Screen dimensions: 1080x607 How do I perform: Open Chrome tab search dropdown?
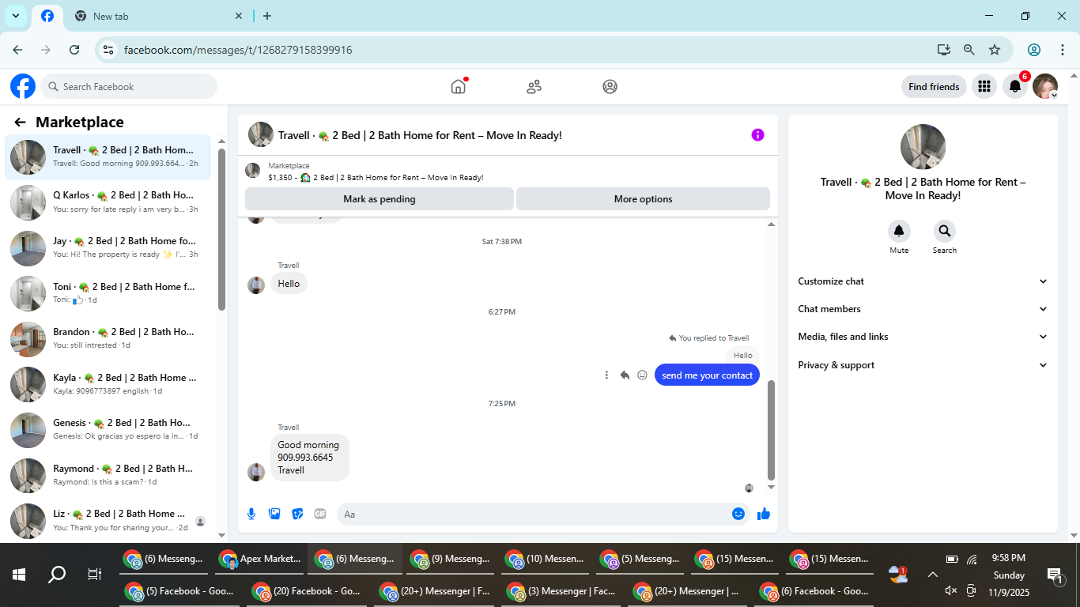tap(15, 16)
